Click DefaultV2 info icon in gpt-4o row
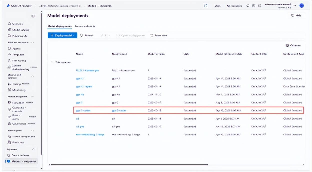312x172 pixels. pyautogui.click(x=264, y=94)
